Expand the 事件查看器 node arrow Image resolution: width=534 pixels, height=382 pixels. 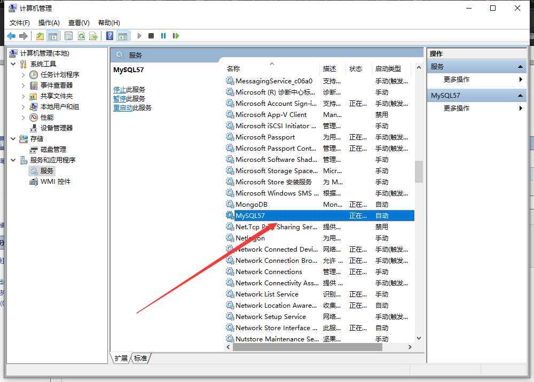[23, 85]
